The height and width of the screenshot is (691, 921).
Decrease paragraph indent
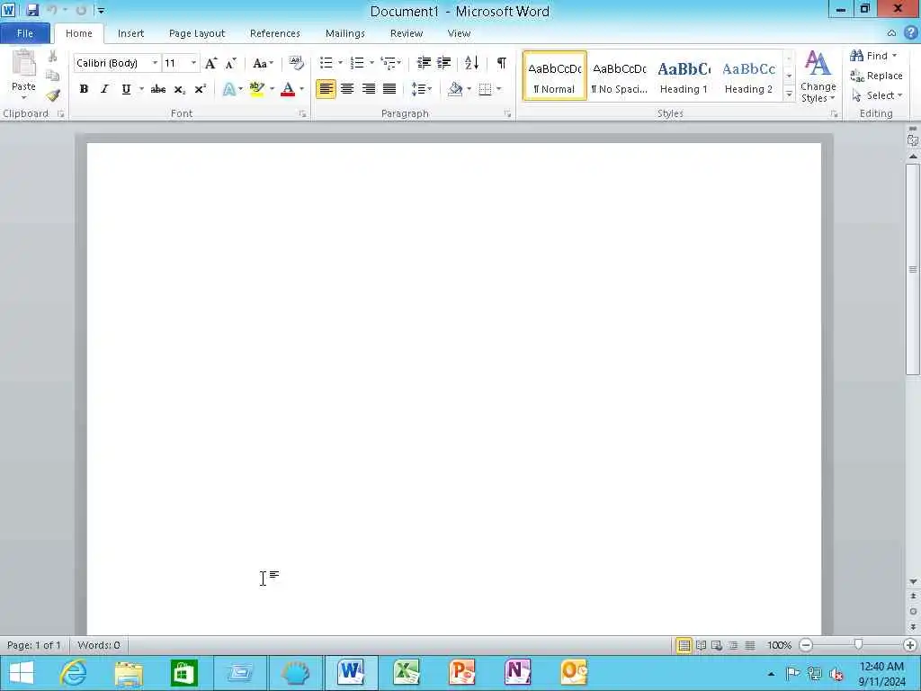(x=424, y=63)
